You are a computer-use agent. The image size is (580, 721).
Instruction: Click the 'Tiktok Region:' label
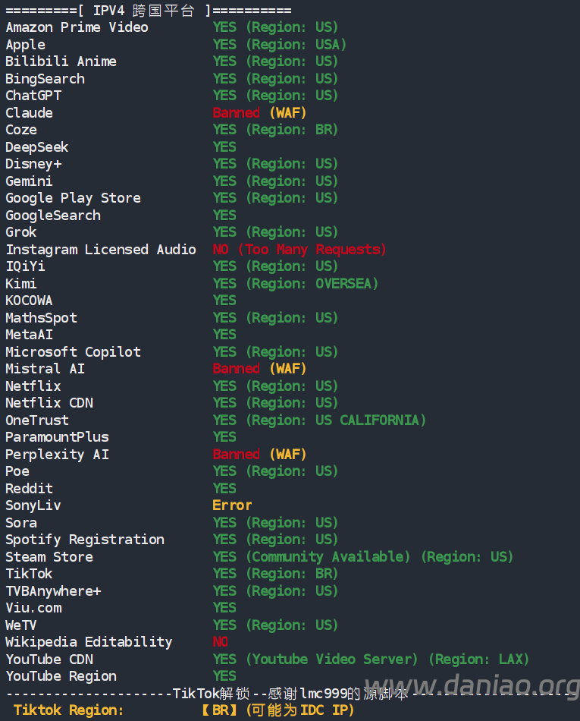[x=69, y=710]
